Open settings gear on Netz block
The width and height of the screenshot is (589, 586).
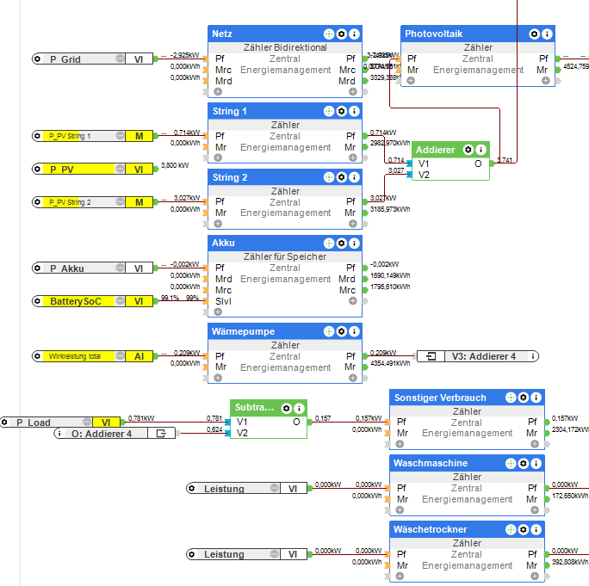pos(342,34)
